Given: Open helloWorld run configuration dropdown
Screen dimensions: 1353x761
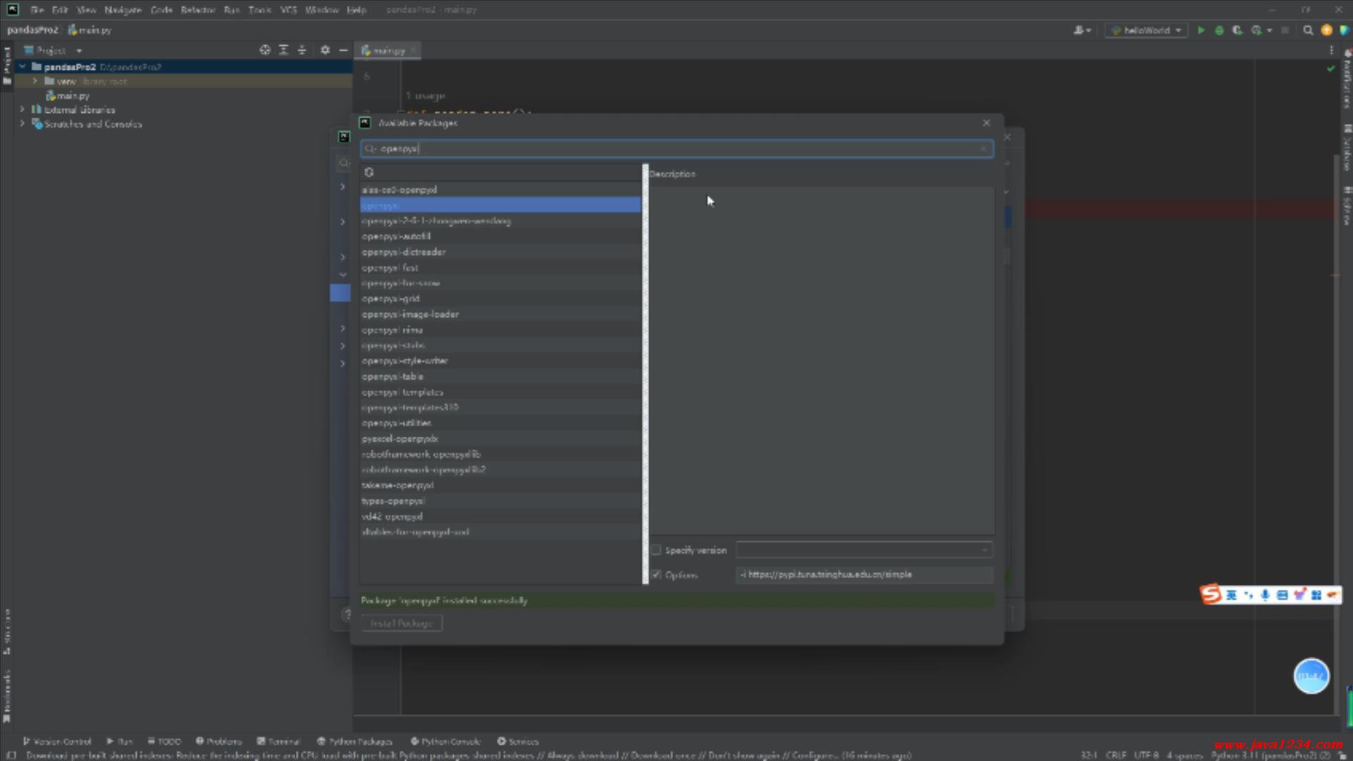Looking at the screenshot, I should coord(1146,30).
